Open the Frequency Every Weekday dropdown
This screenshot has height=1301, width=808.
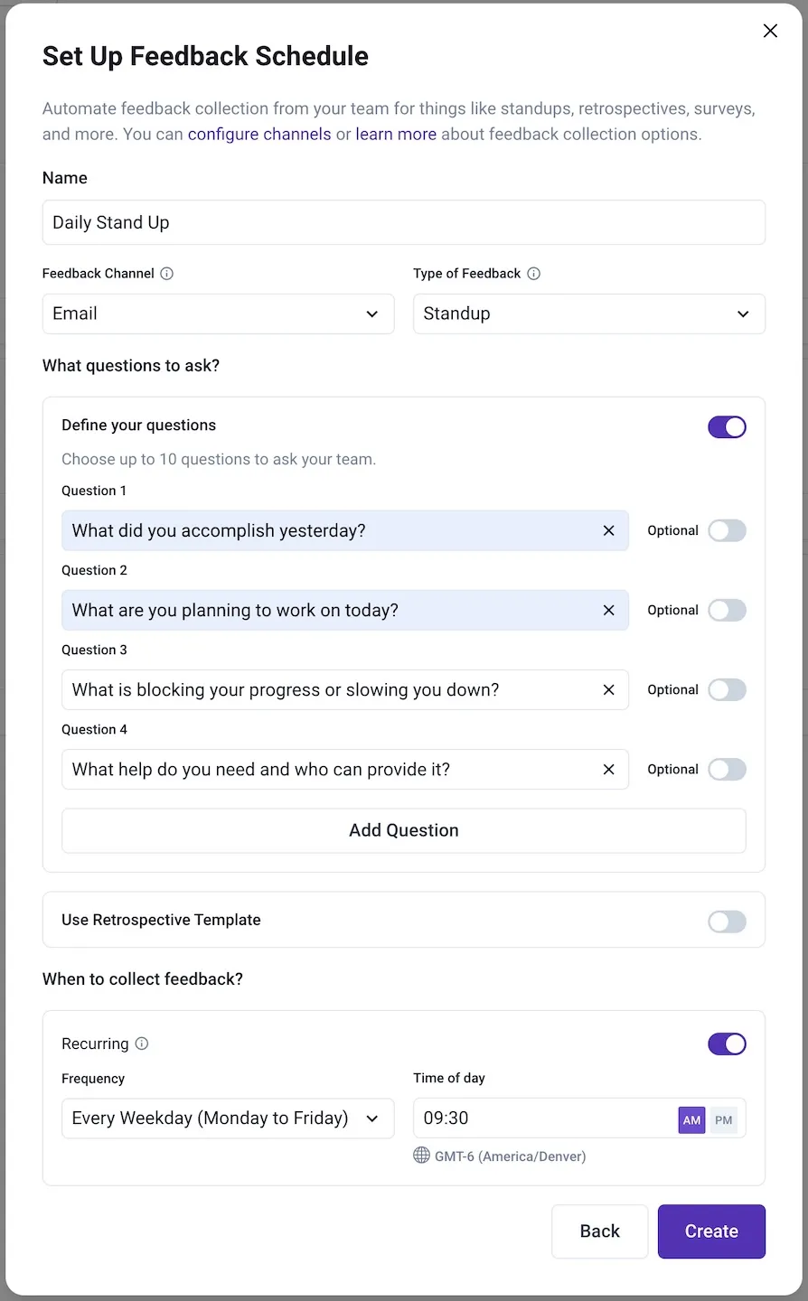click(x=227, y=1118)
